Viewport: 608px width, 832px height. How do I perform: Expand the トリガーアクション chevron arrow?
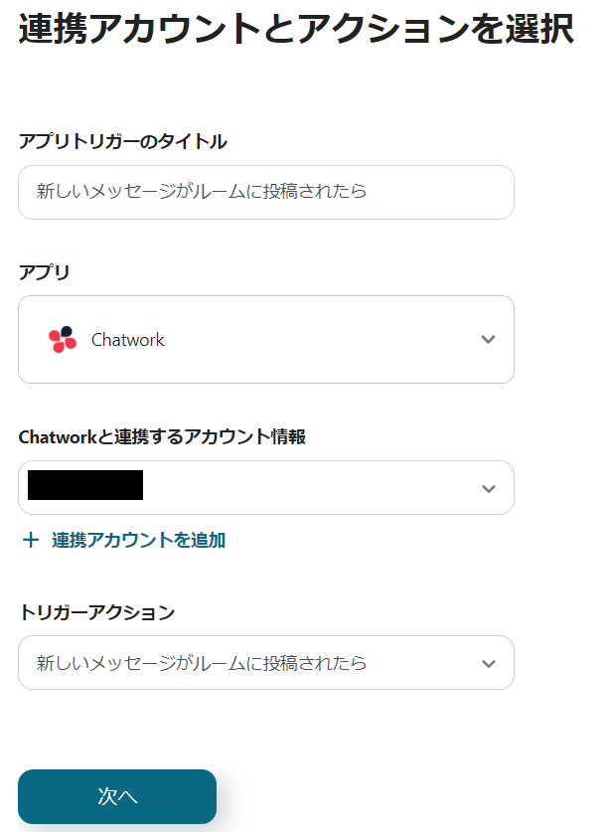tap(488, 663)
